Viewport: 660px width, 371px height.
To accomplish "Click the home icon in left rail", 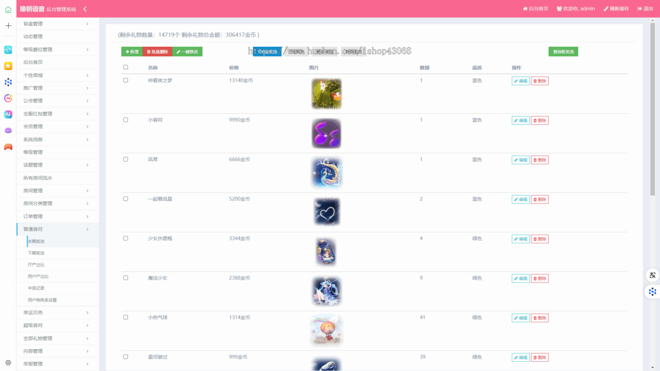I will point(8,9).
